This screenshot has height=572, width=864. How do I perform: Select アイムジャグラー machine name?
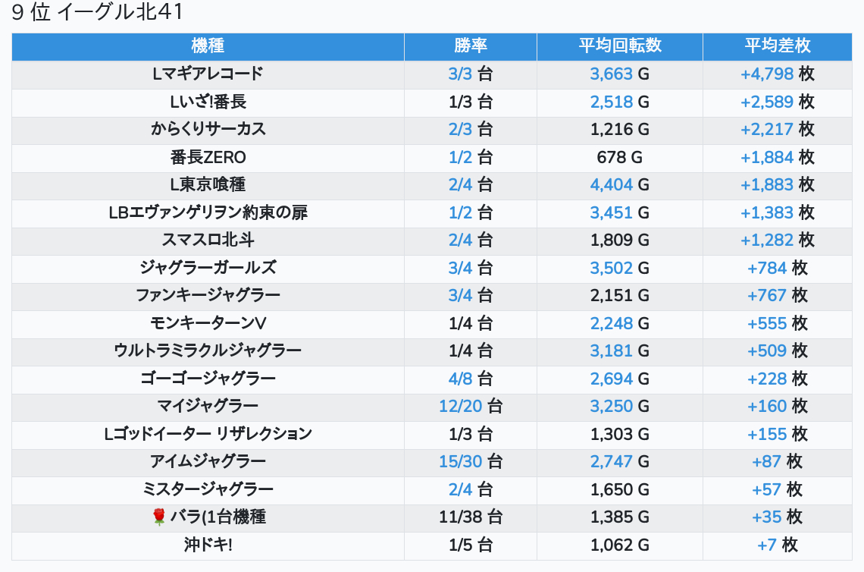(x=208, y=462)
